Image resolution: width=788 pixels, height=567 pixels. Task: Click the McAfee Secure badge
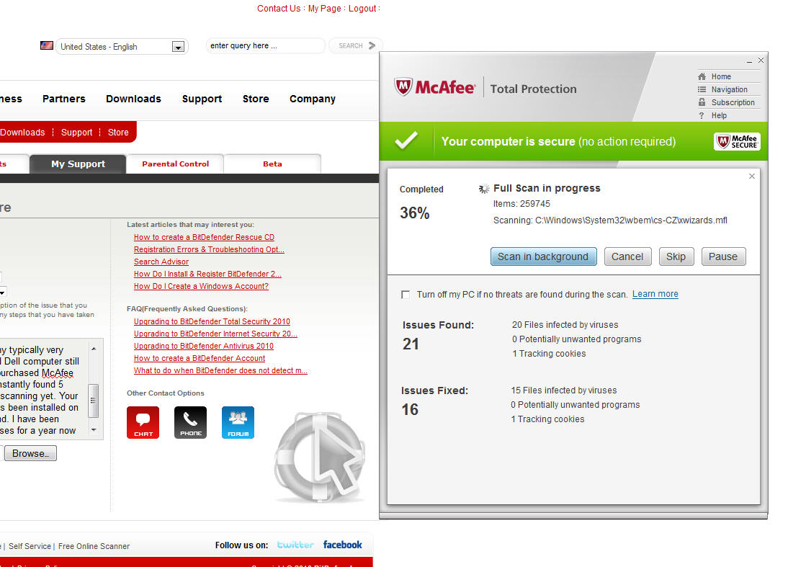tap(737, 141)
